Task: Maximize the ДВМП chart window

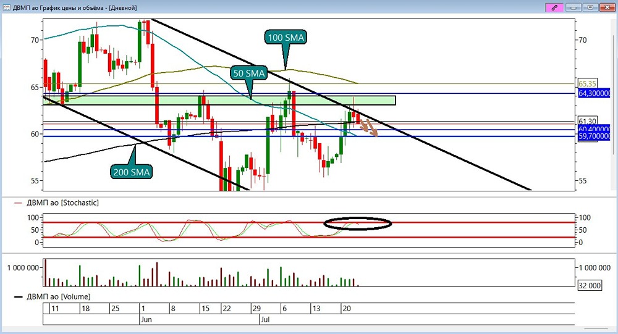Action: pos(590,7)
